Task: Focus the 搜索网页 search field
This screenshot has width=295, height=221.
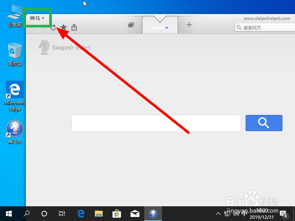Action: tap(265, 27)
